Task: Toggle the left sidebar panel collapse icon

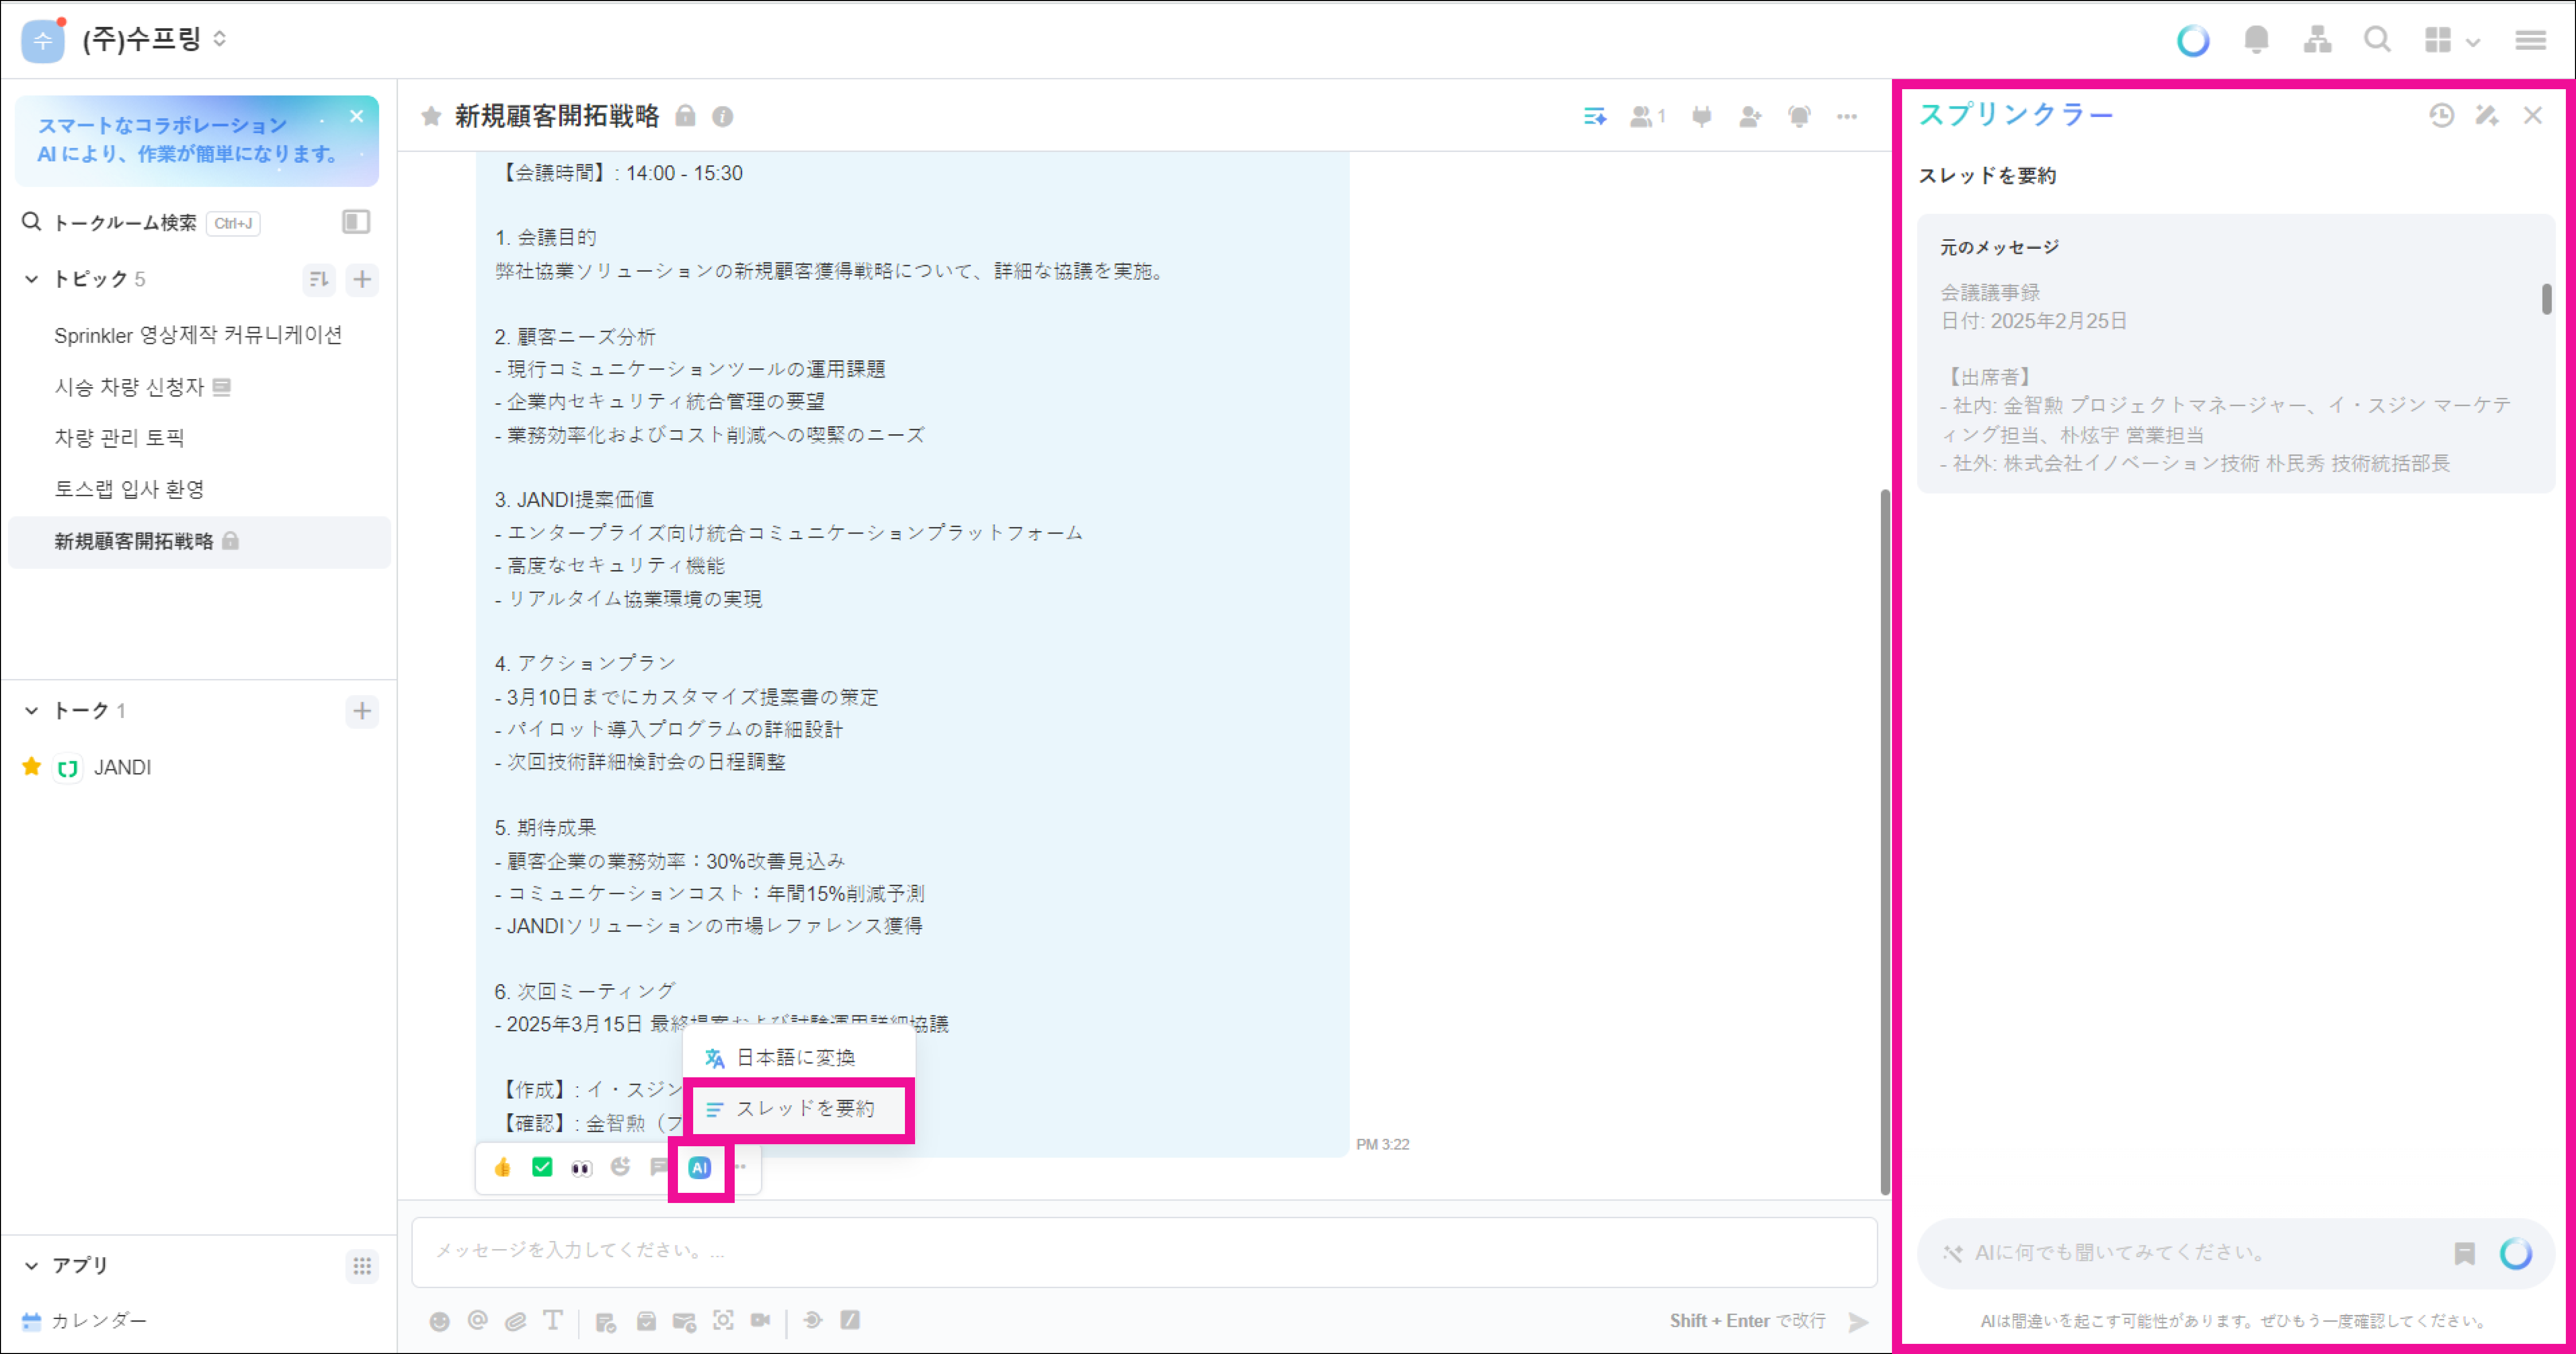Action: [356, 222]
